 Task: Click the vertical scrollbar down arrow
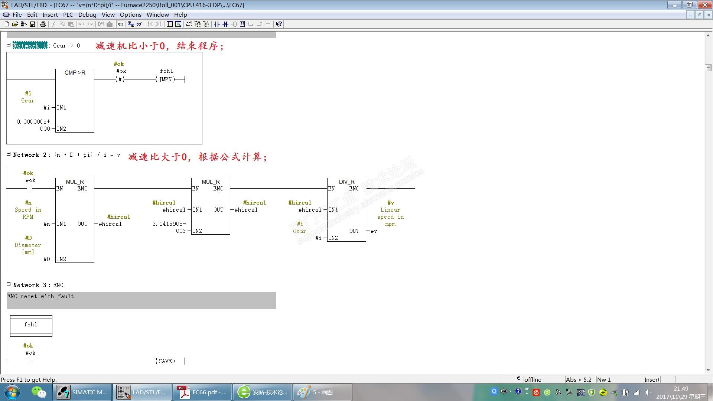[x=708, y=370]
